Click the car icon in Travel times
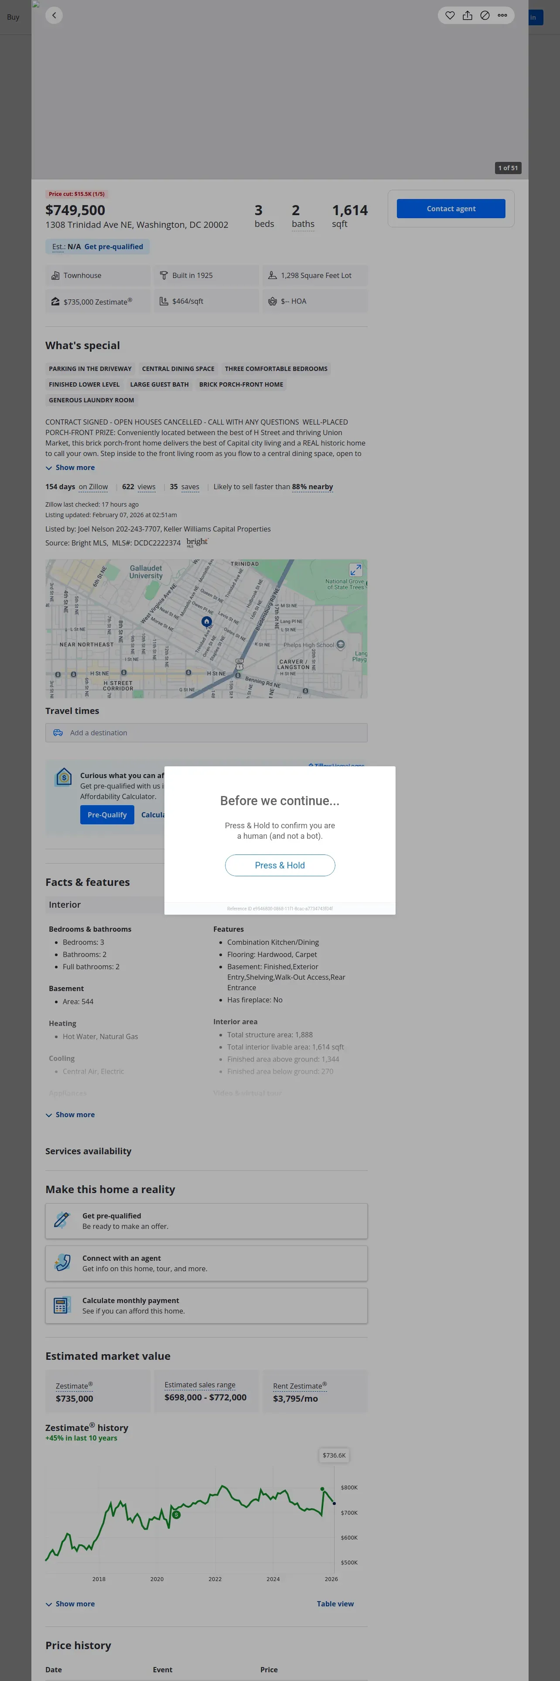Image resolution: width=560 pixels, height=1681 pixels. coord(58,733)
